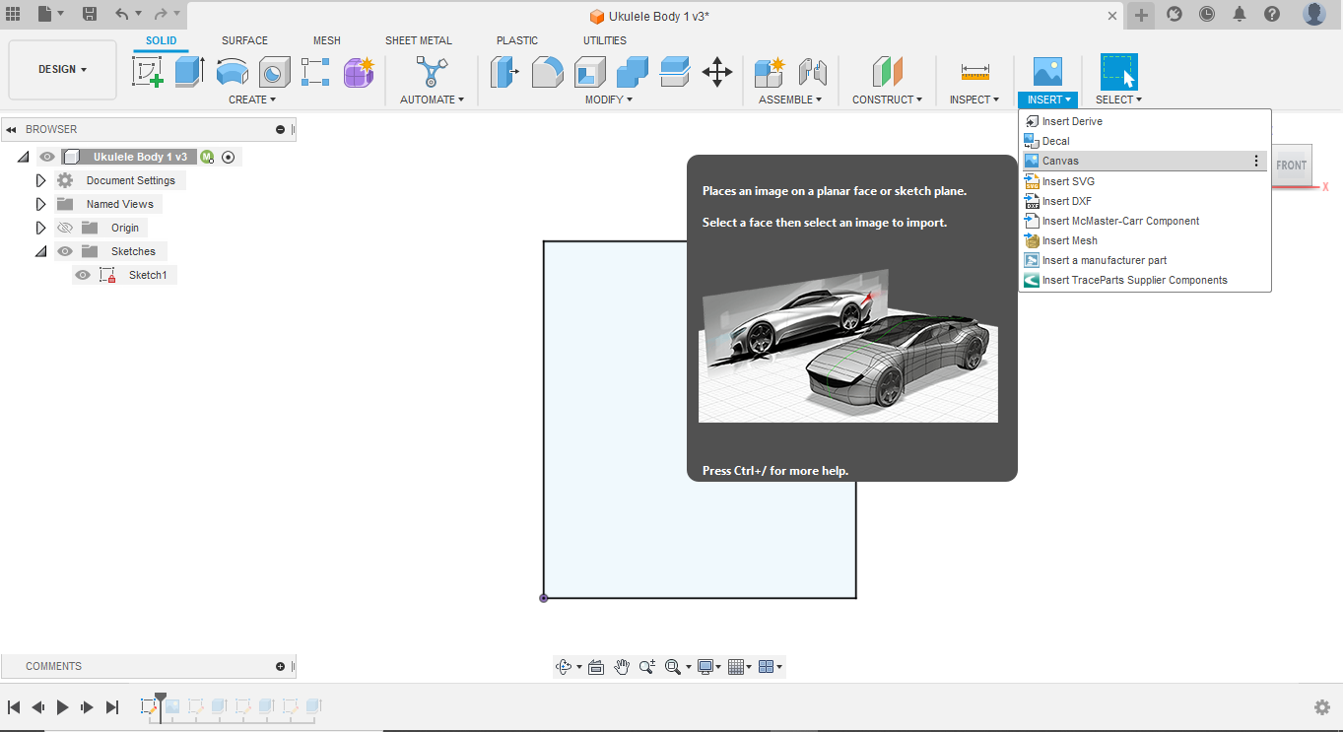
Task: Select the Fillet tool icon
Action: pos(547,72)
